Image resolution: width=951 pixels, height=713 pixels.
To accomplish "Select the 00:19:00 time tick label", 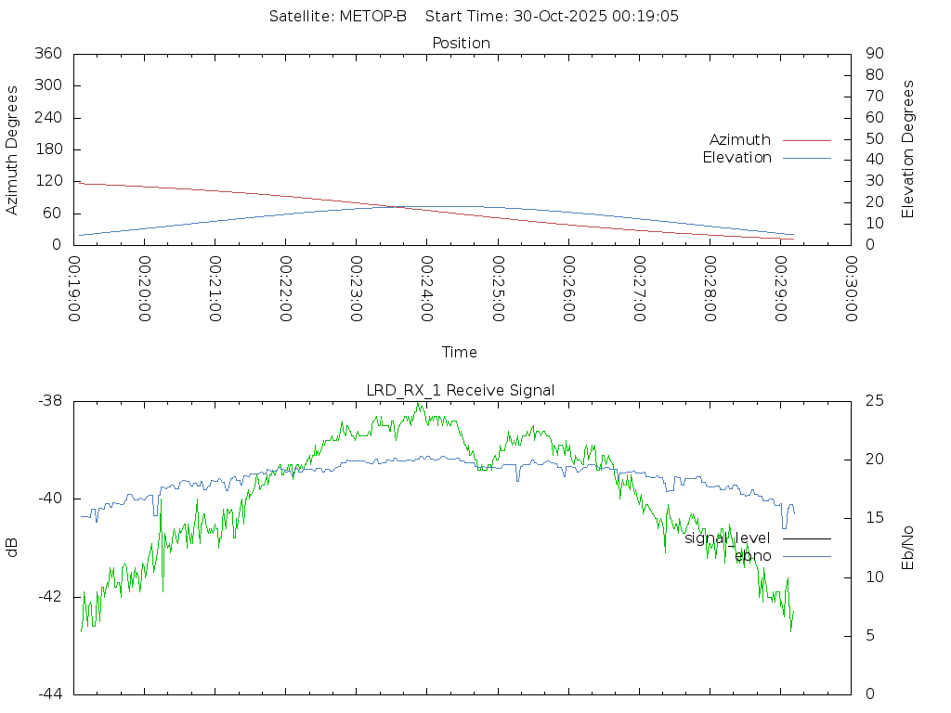I will 74,289.
